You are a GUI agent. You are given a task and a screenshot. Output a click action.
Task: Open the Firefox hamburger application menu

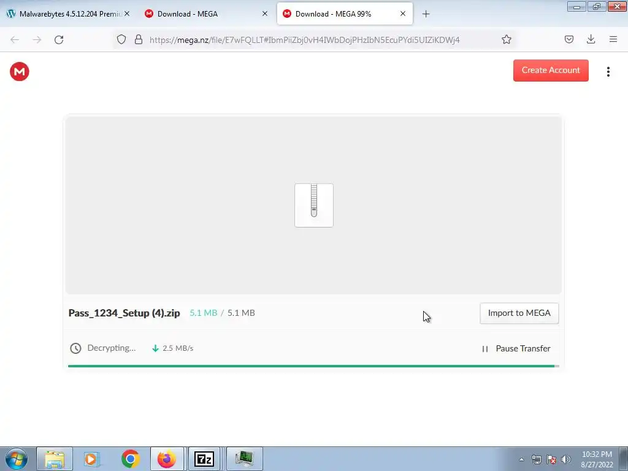613,39
